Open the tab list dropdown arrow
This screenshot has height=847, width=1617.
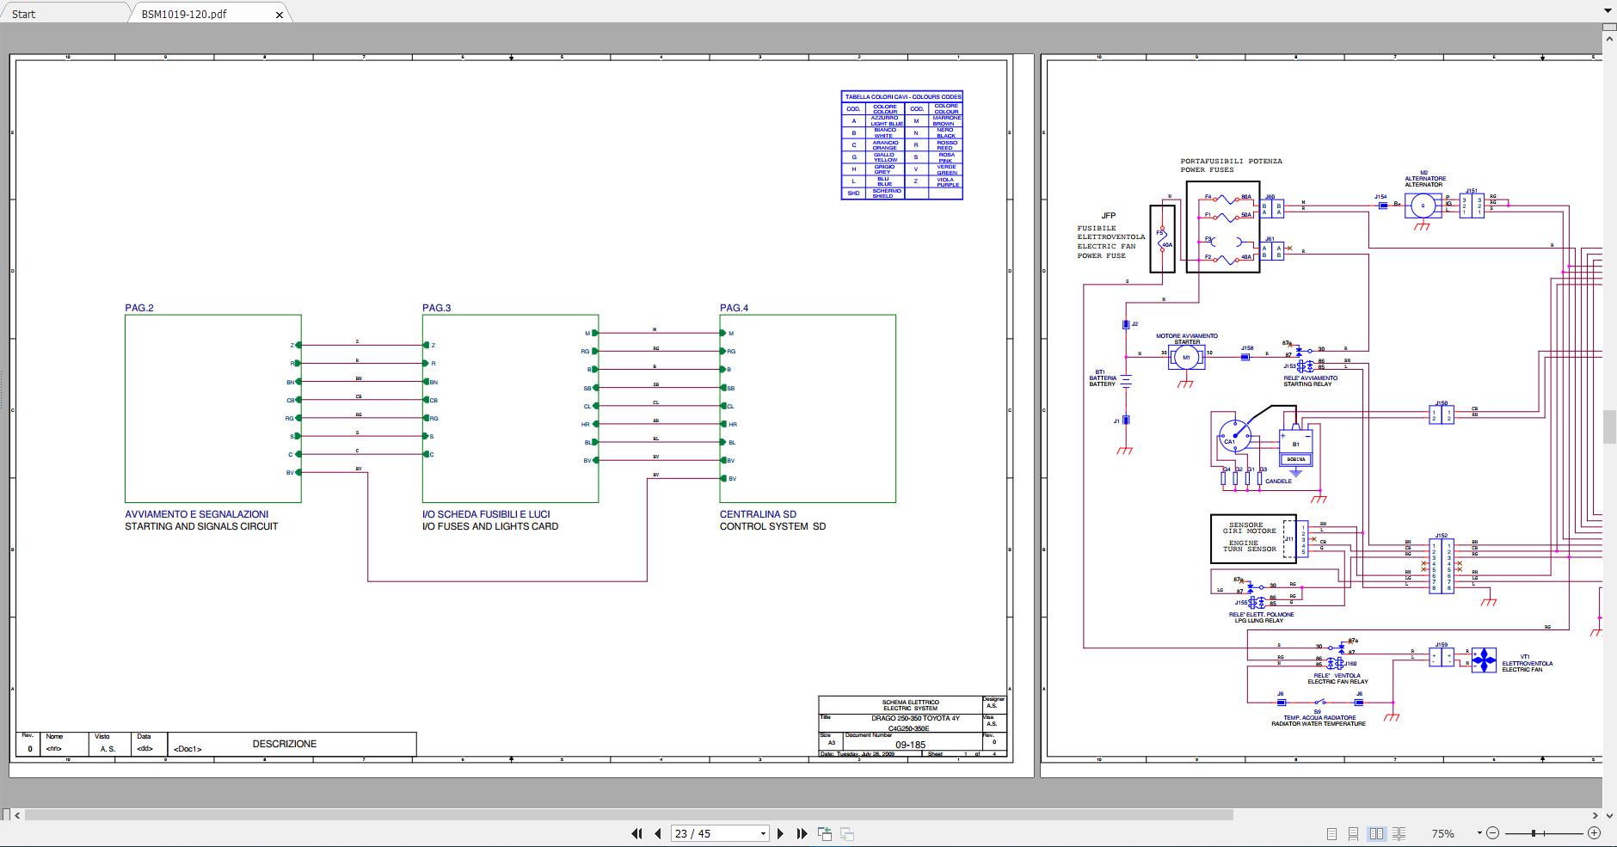[x=1606, y=12]
